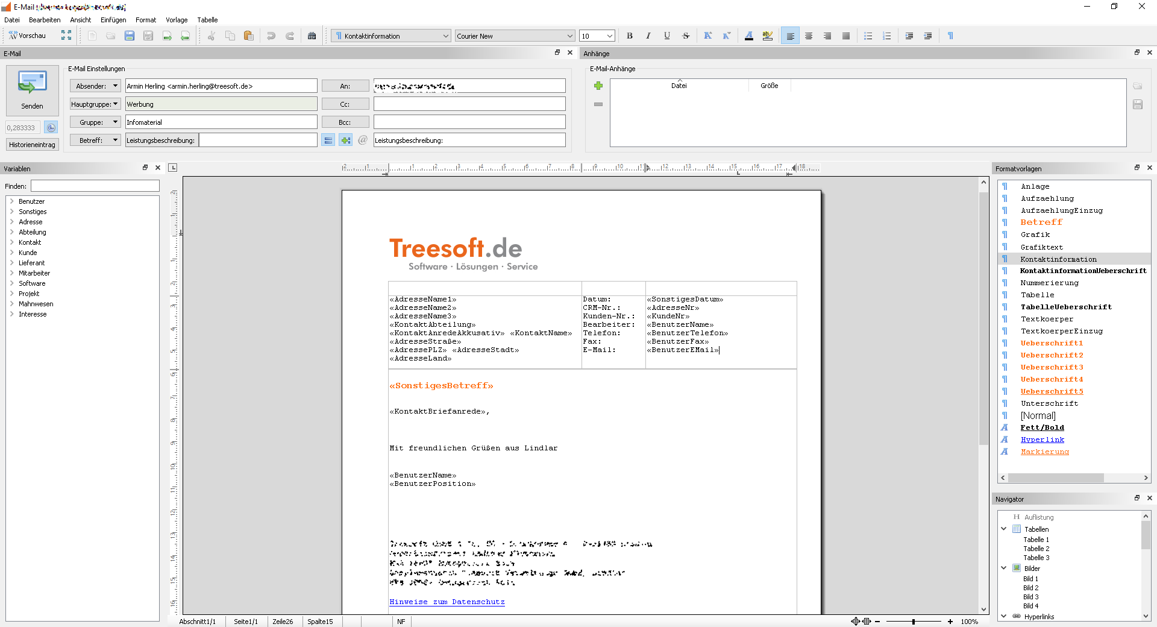The width and height of the screenshot is (1157, 627).
Task: Open the Format menu
Action: (x=146, y=20)
